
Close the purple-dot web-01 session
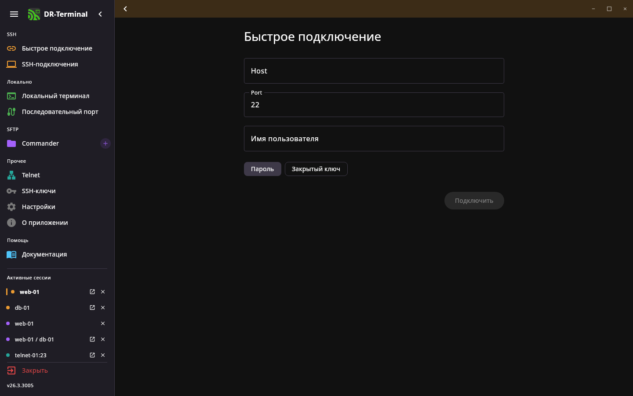click(103, 323)
